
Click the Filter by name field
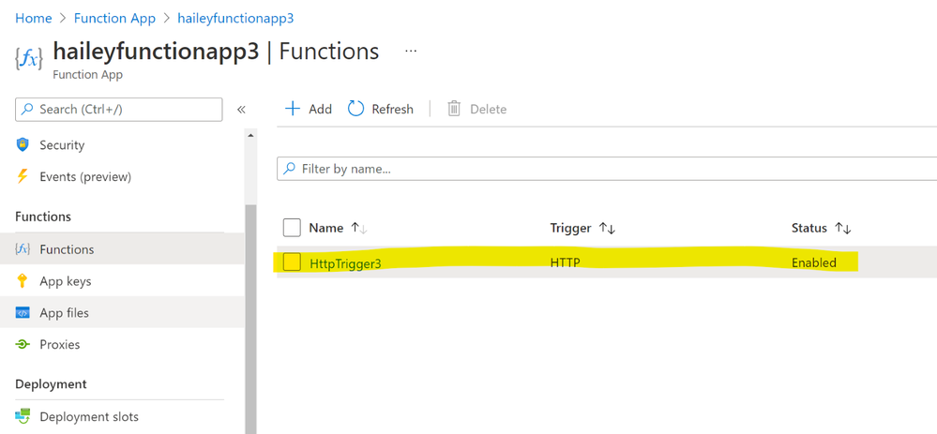[x=607, y=169]
